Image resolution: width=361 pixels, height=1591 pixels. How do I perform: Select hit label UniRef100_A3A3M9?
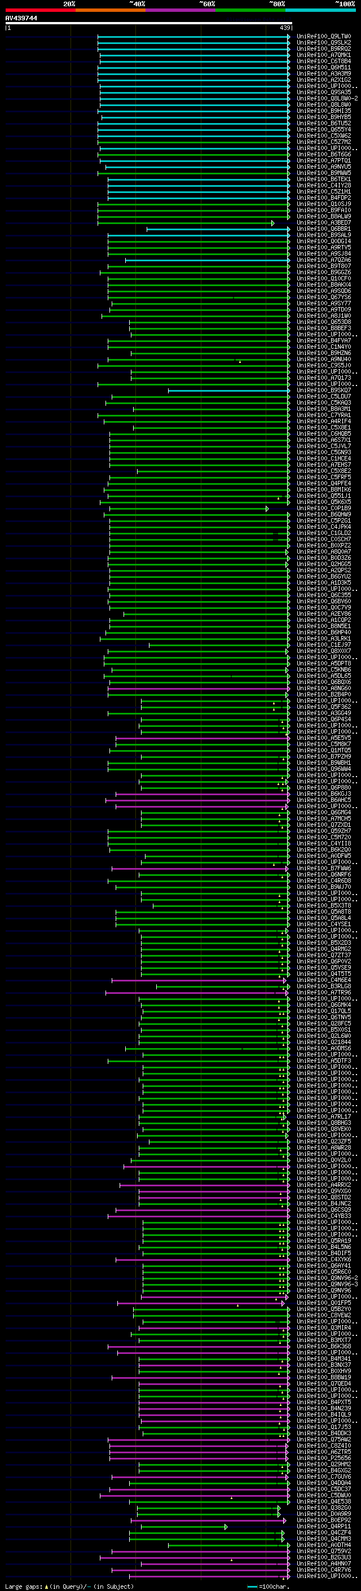(x=323, y=73)
